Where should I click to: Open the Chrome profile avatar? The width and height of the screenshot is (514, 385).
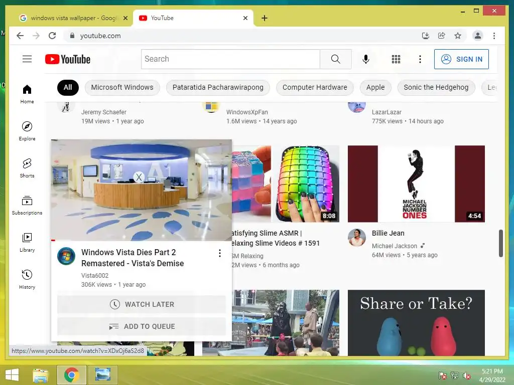(x=478, y=36)
